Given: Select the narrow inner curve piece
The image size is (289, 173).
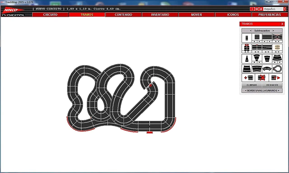Looking at the screenshot, I should click(247, 59).
